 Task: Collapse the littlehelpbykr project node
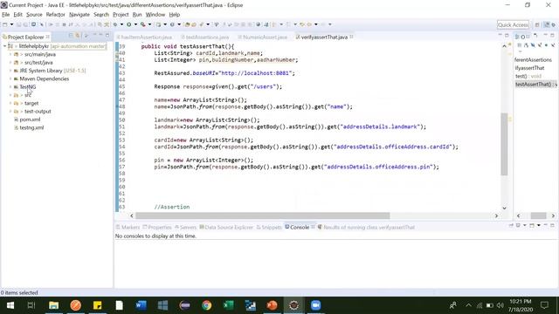point(4,46)
